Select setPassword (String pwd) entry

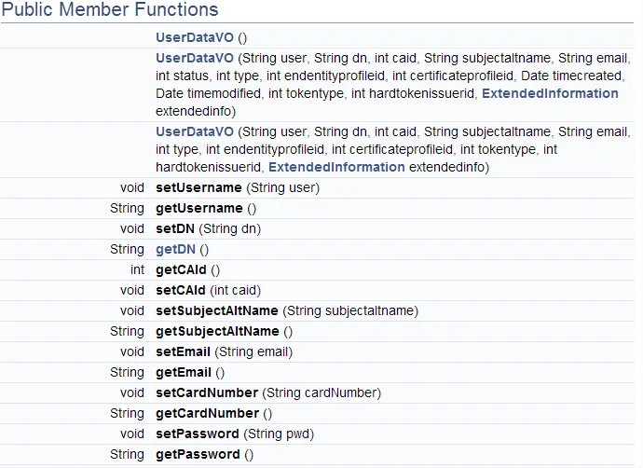point(198,434)
